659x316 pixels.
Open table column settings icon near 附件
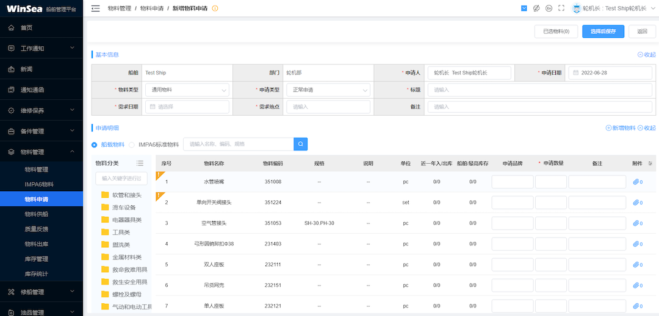[650, 163]
